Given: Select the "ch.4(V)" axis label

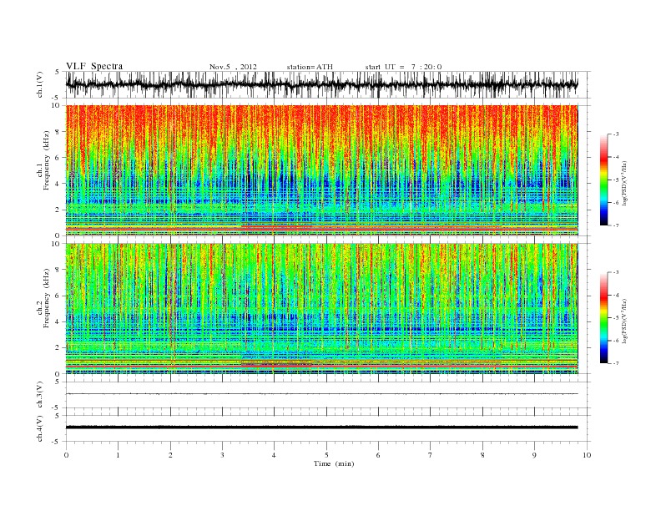Looking at the screenshot, I should [39, 428].
